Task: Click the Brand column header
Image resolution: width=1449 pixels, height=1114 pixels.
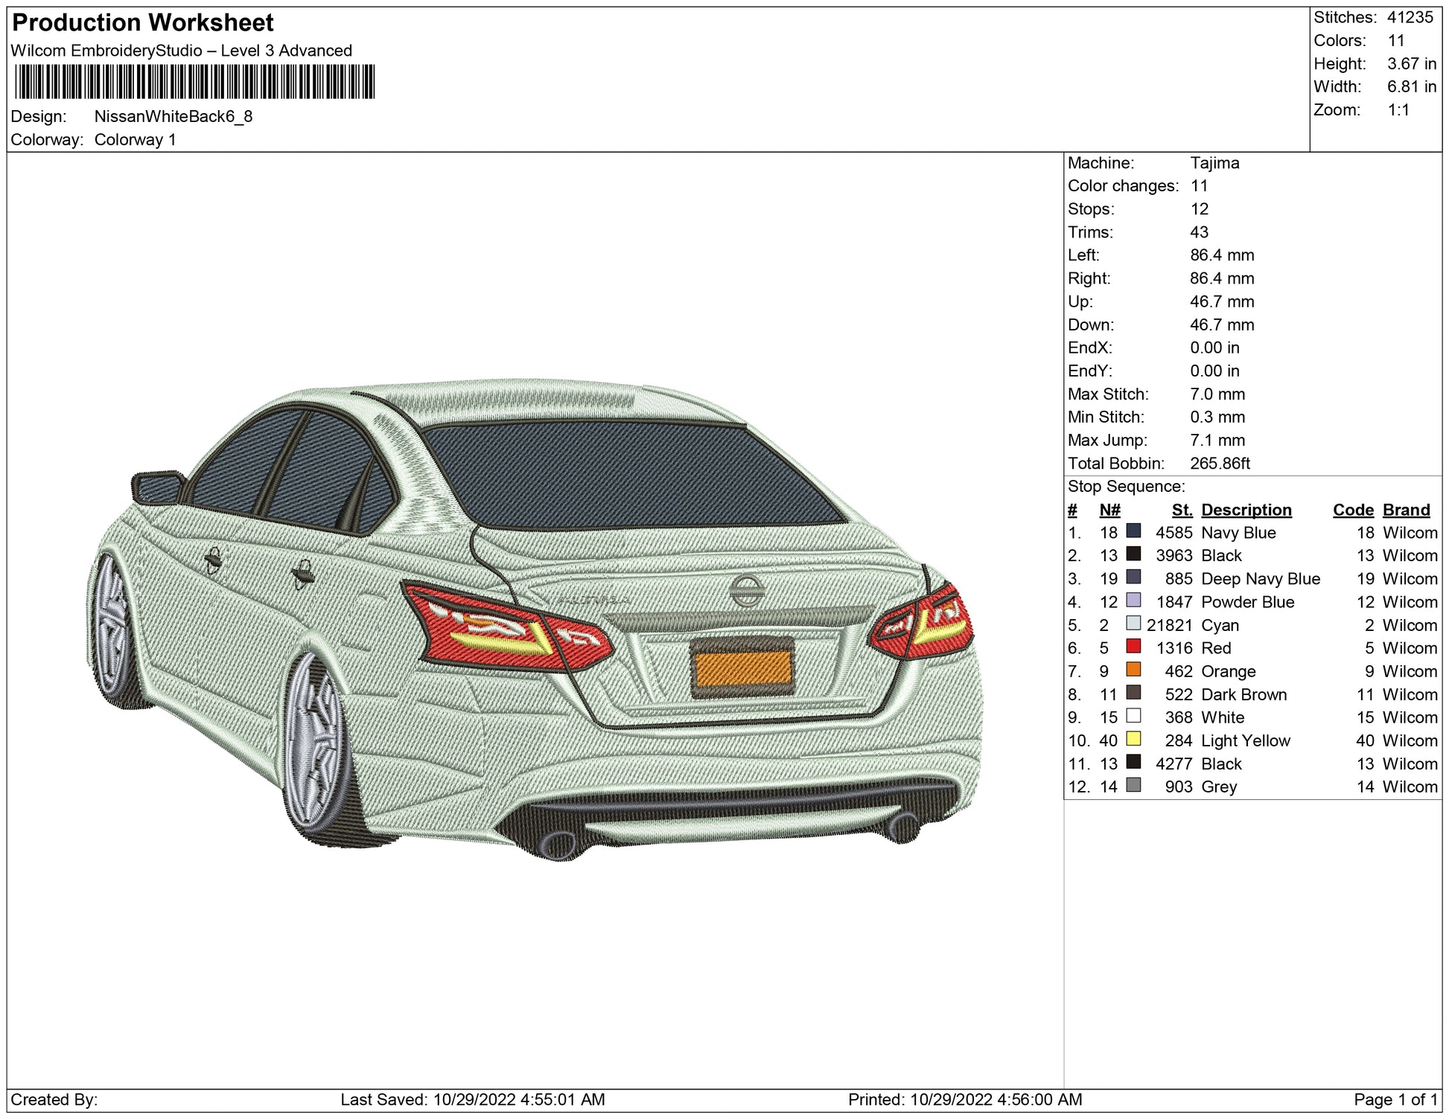Action: pyautogui.click(x=1406, y=510)
